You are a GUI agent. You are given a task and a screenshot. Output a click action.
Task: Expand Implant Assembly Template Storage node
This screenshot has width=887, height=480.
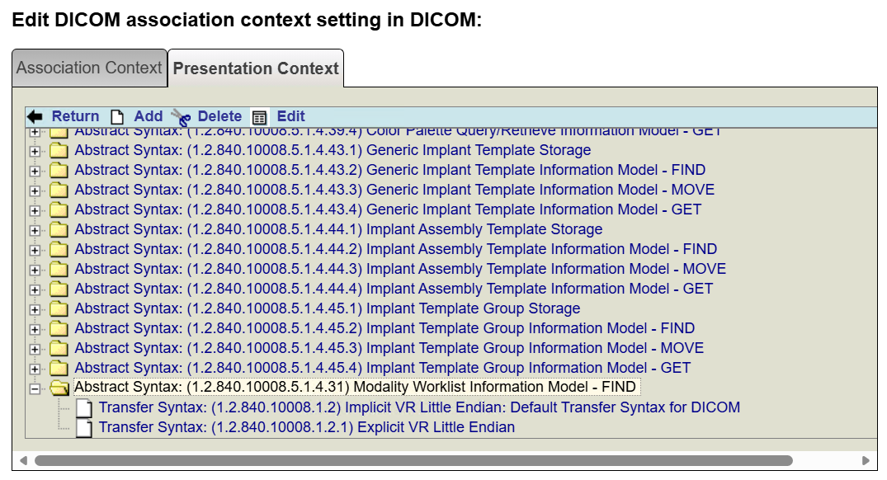click(x=35, y=230)
